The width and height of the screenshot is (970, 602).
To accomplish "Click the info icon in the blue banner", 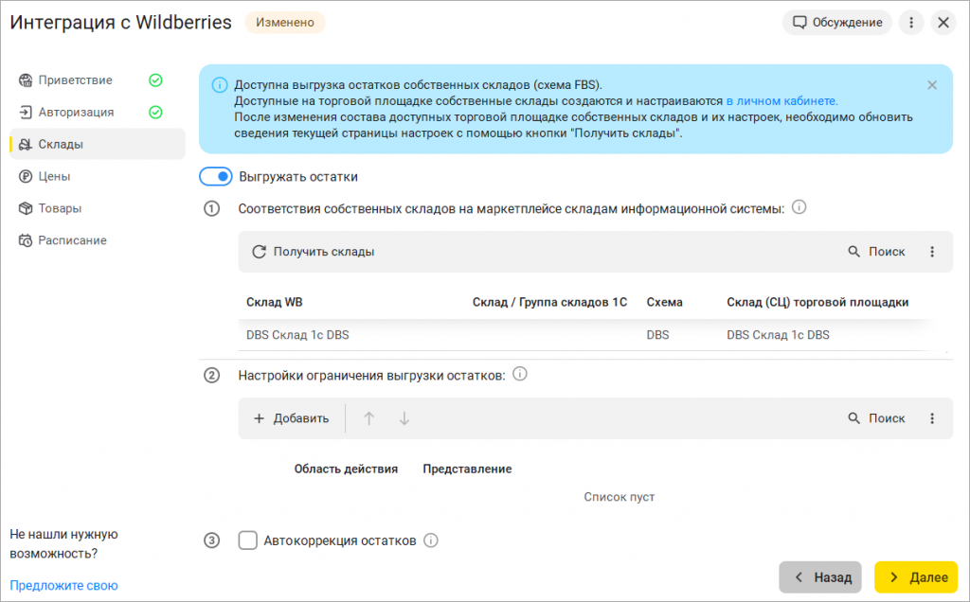I will [x=220, y=85].
